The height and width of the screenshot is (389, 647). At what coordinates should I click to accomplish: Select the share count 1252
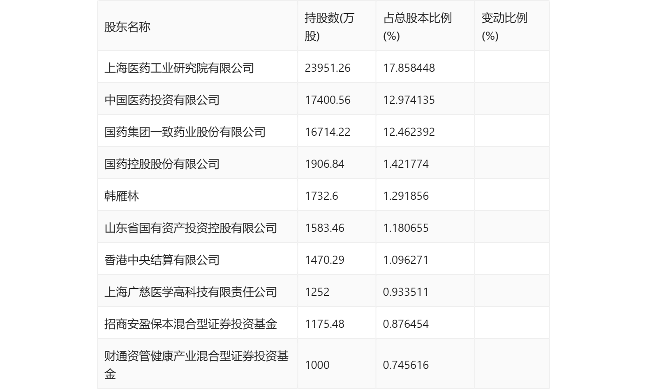point(317,292)
